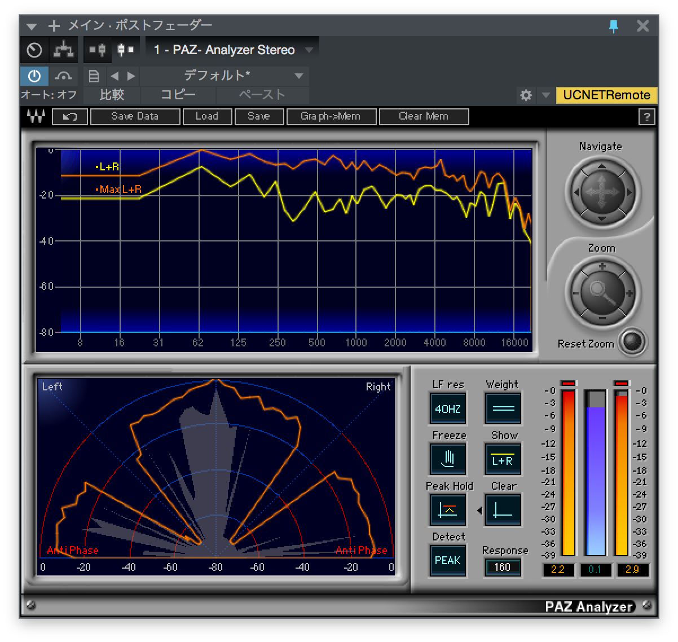Click the center purple level meter
The width and height of the screenshot is (678, 642).
click(595, 473)
